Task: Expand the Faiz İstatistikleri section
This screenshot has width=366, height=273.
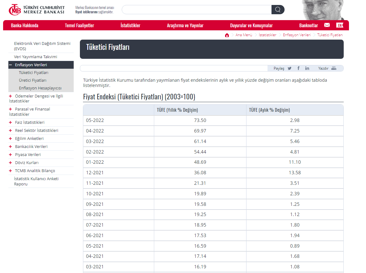Action: point(11,123)
